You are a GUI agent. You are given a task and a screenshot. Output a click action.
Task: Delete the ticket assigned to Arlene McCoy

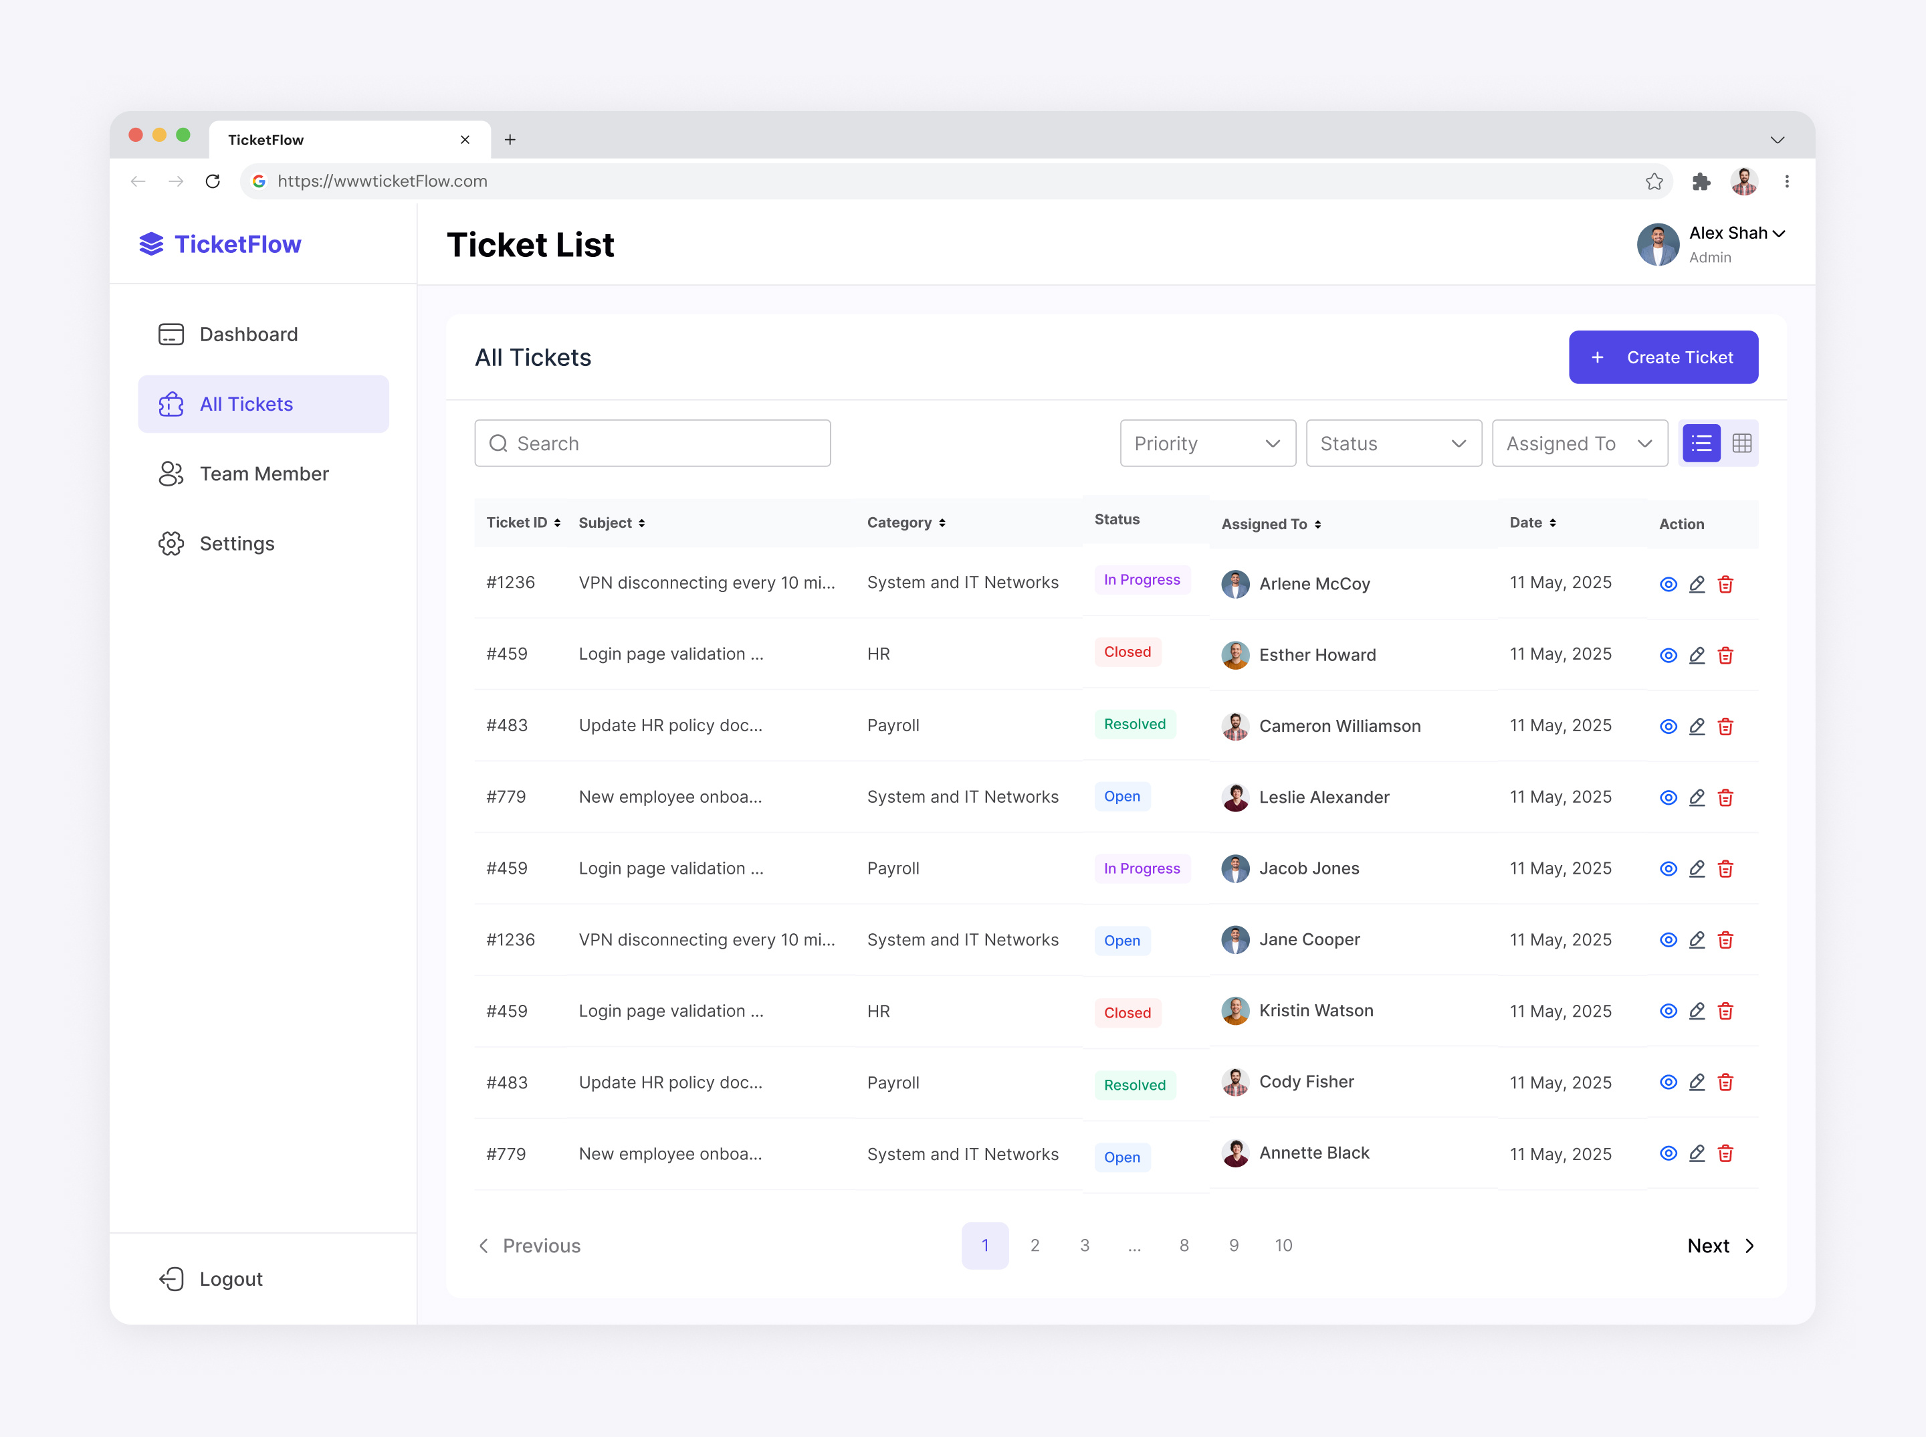[1725, 583]
